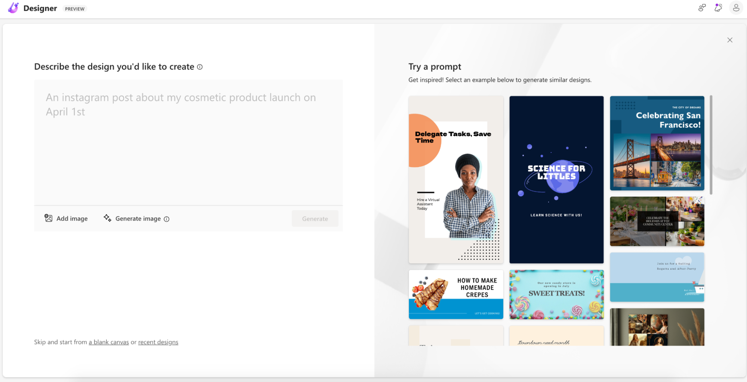The image size is (747, 382).
Task: Open the share/people icon in header
Action: pyautogui.click(x=702, y=8)
